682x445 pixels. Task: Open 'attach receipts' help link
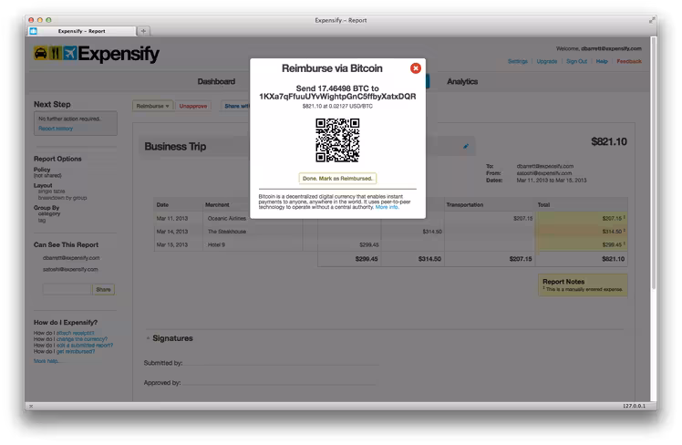(75, 333)
